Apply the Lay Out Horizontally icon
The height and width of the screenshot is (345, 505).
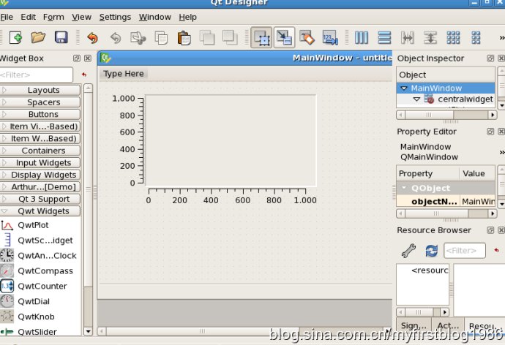pos(362,37)
